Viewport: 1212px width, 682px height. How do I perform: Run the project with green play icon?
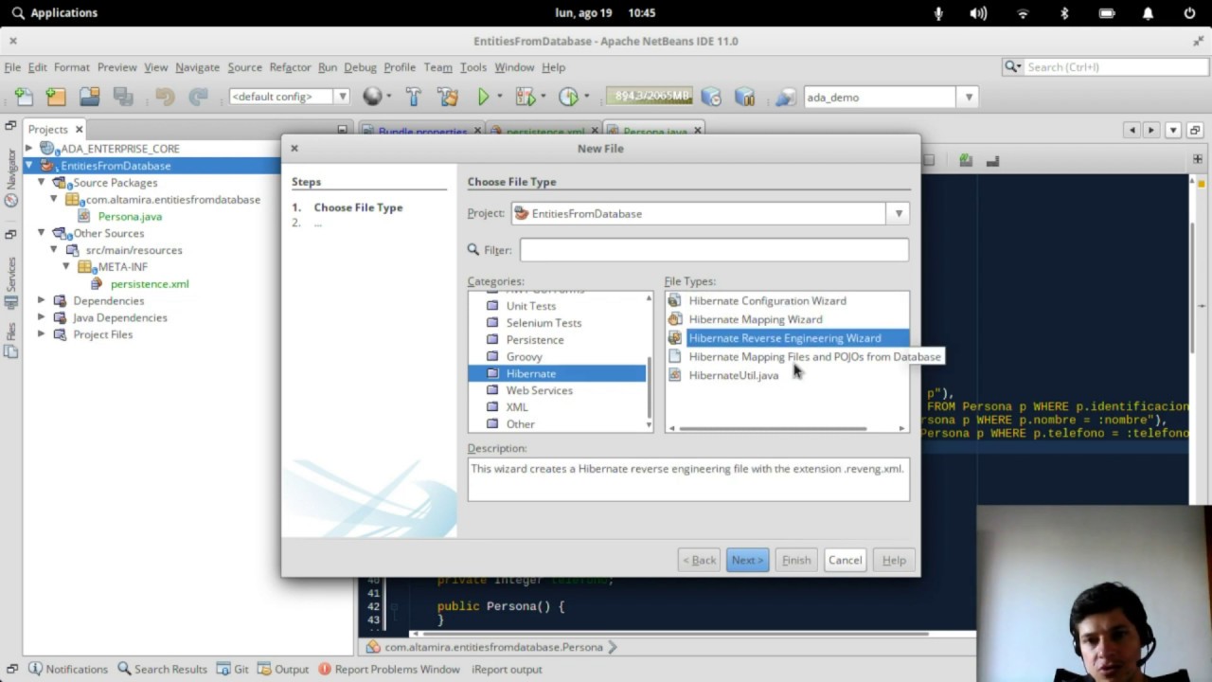coord(483,97)
